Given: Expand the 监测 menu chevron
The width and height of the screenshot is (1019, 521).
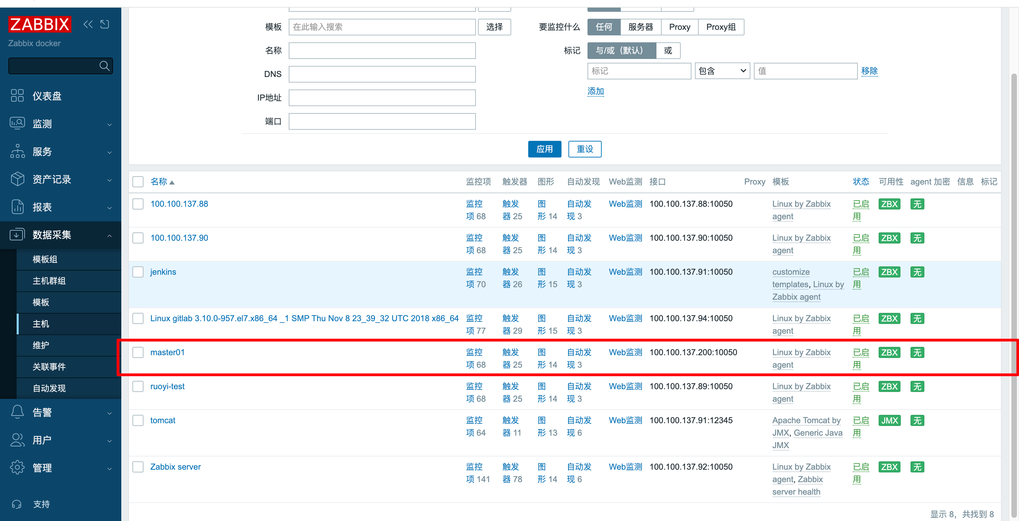Looking at the screenshot, I should point(110,125).
